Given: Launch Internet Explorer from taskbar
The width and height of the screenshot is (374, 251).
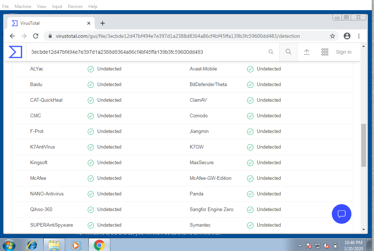Looking at the screenshot, I should coord(32,245).
